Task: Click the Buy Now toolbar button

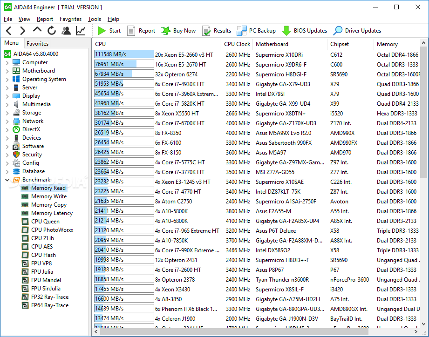Action: coord(178,31)
